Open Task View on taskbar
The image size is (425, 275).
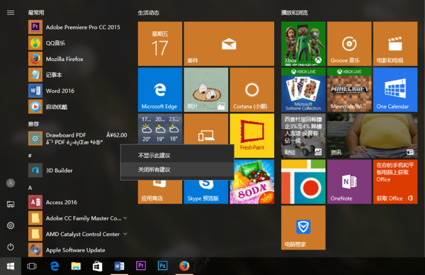click(x=32, y=266)
